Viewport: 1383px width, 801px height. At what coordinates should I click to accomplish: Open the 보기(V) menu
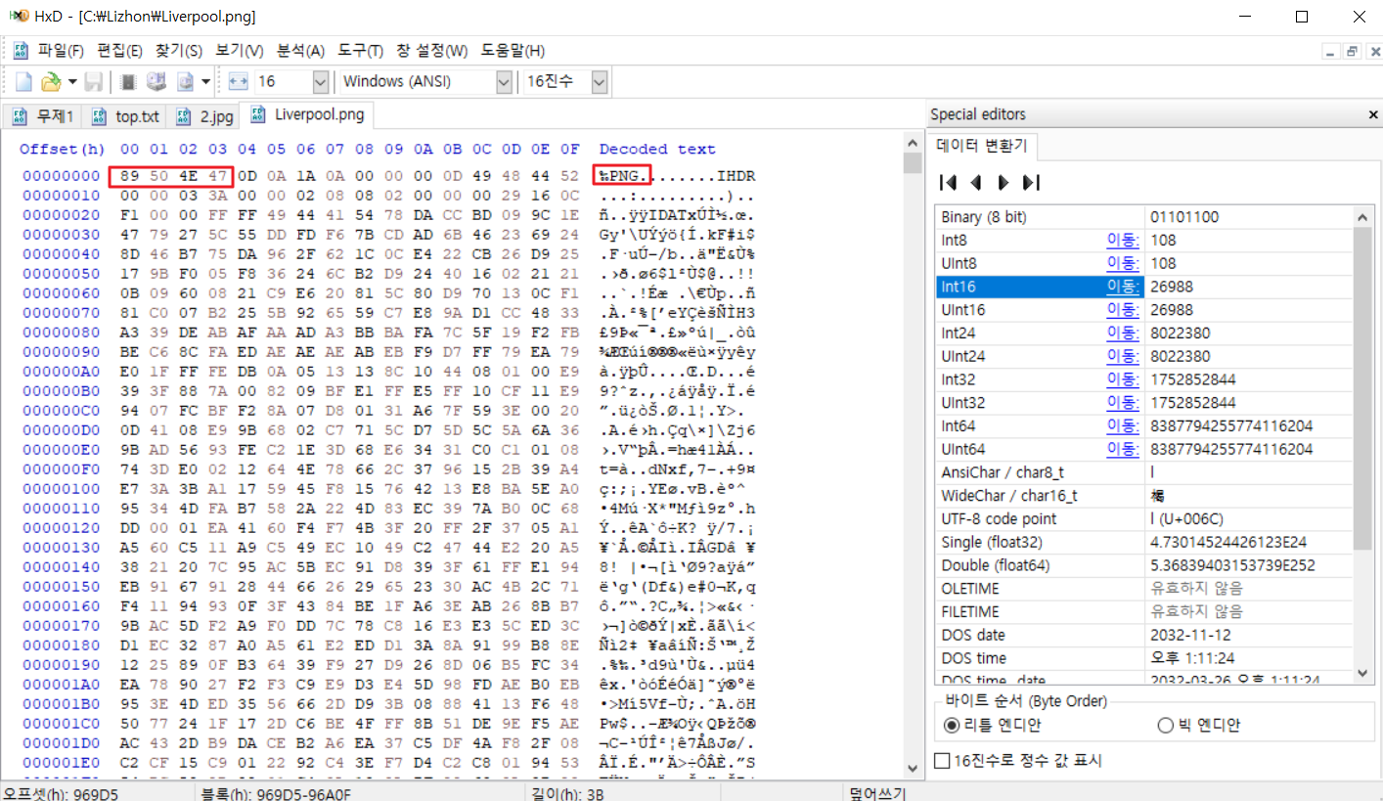(240, 51)
